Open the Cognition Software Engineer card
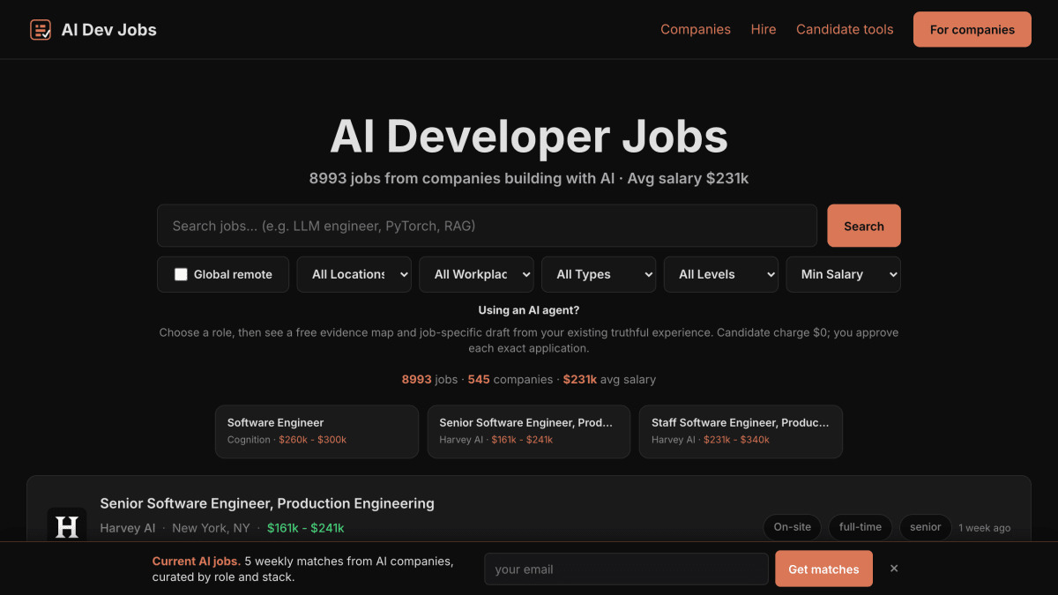1058x595 pixels. (x=317, y=431)
